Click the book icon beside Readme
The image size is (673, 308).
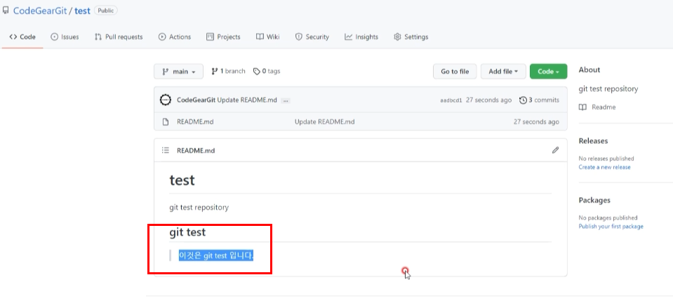tap(582, 107)
